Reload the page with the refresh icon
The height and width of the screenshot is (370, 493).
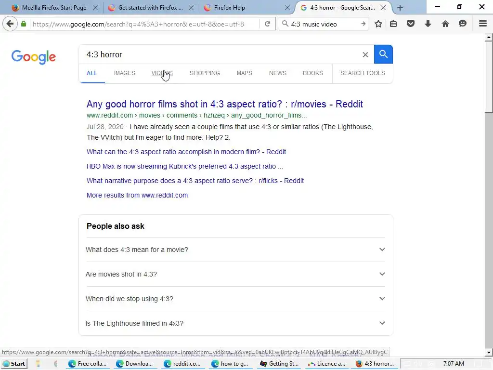tap(267, 24)
